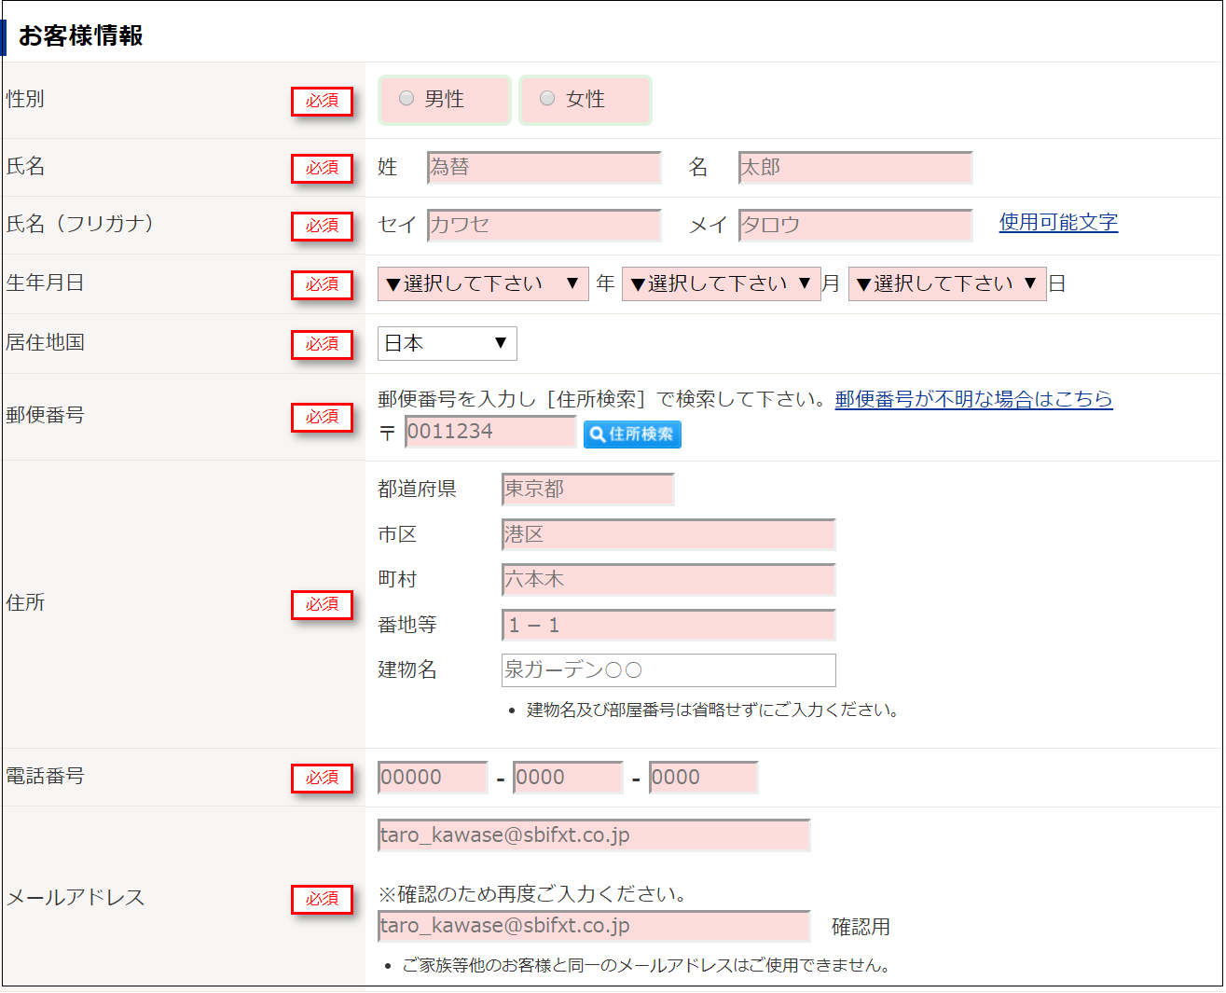Viewport: 1226px width, 993px height.
Task: Click the last phone number field
Action: [x=704, y=778]
